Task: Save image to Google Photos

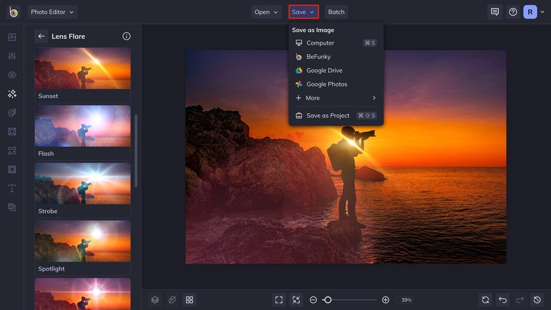Action: coord(336,84)
